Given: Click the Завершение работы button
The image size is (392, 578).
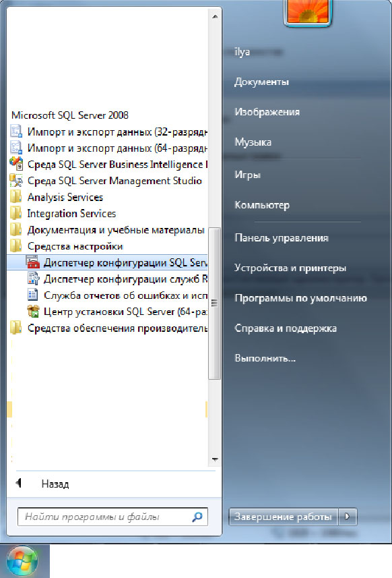Looking at the screenshot, I should click(283, 517).
